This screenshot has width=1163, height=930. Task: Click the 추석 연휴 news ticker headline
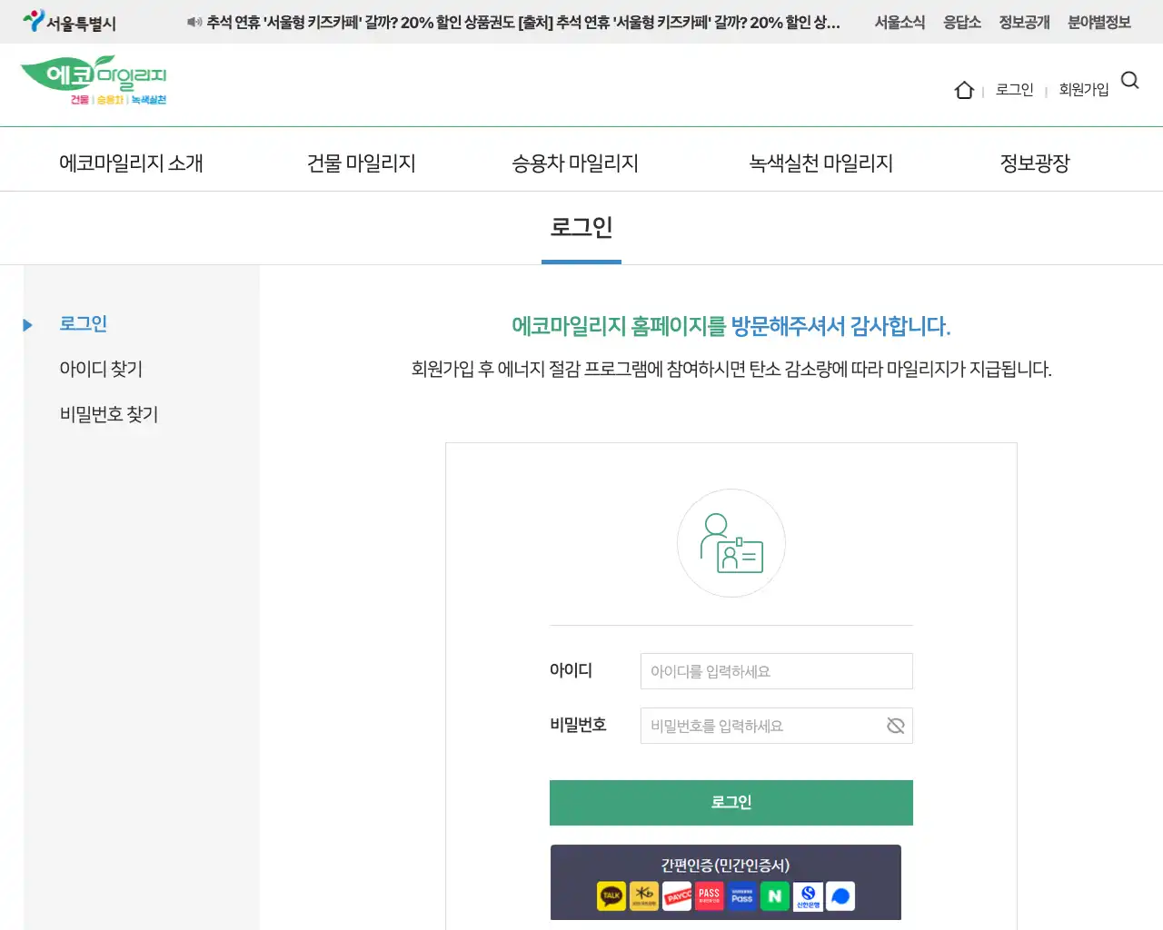[523, 22]
